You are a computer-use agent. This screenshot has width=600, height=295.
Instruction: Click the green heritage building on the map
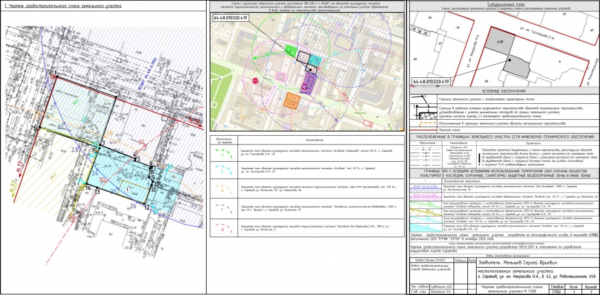tap(291, 51)
